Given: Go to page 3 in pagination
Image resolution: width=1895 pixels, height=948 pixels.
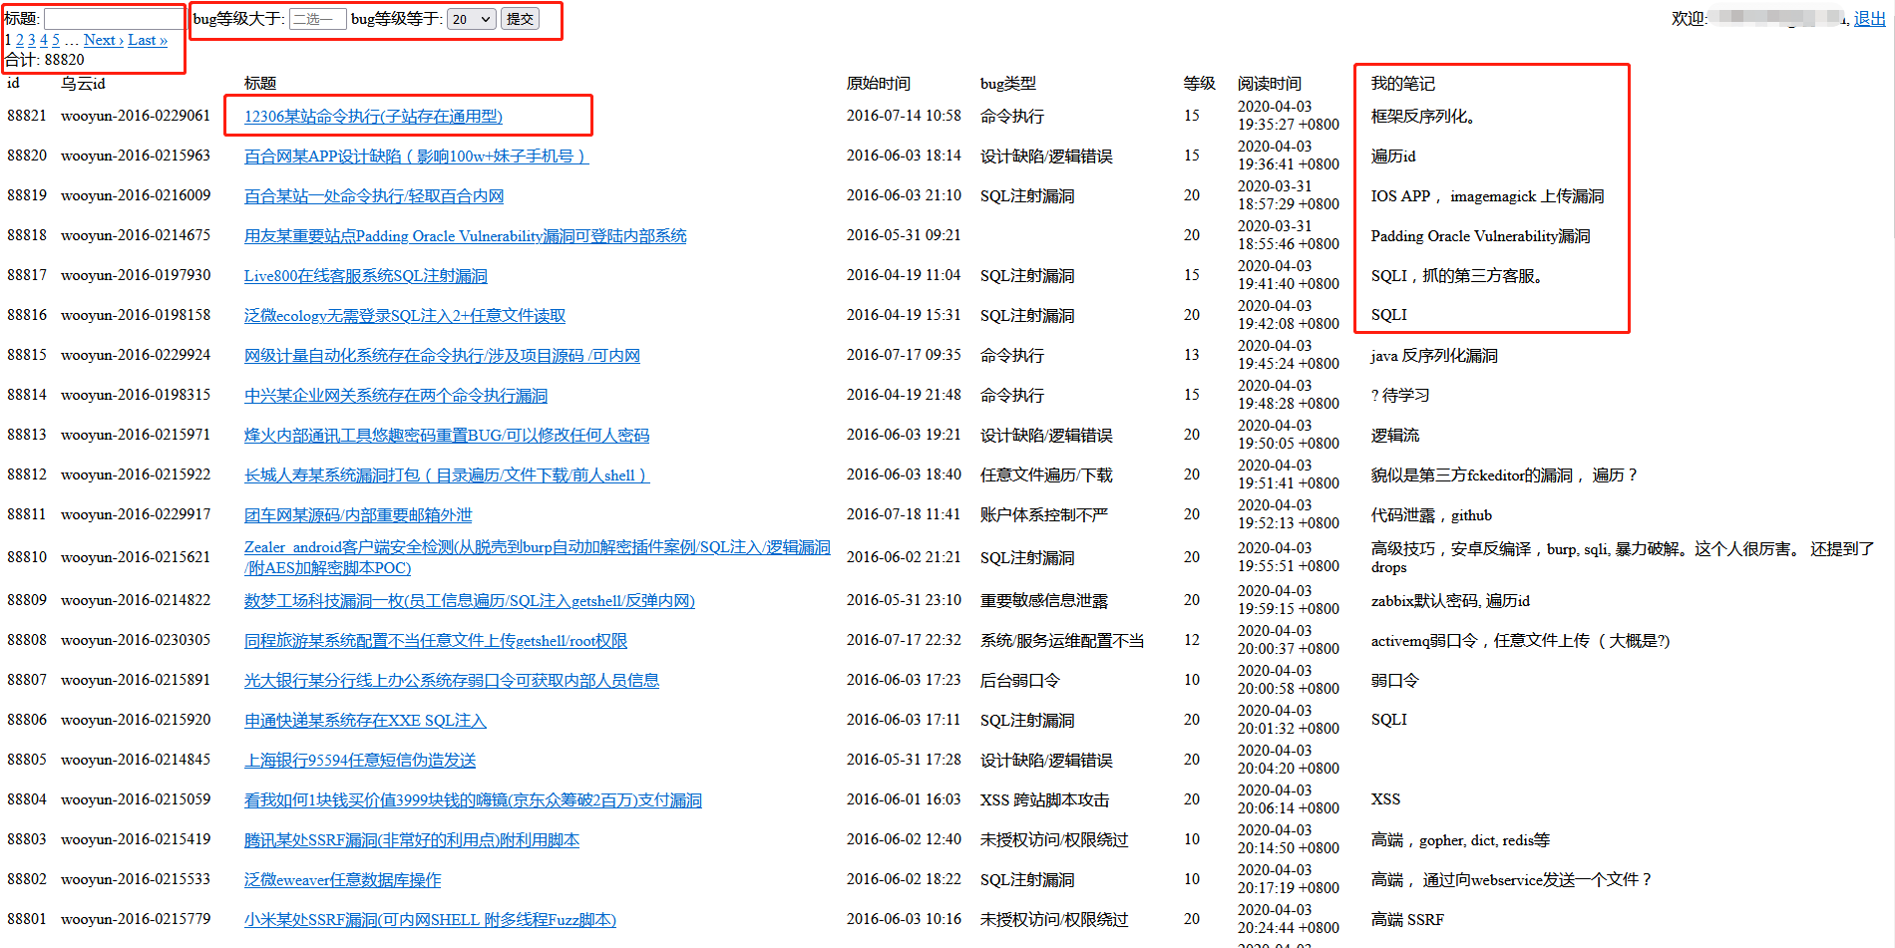Looking at the screenshot, I should 32,40.
